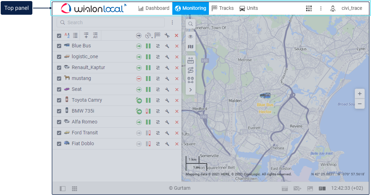Uncheck the Ford Transit checkbox
Screen dimensions: 371x195
(59, 133)
